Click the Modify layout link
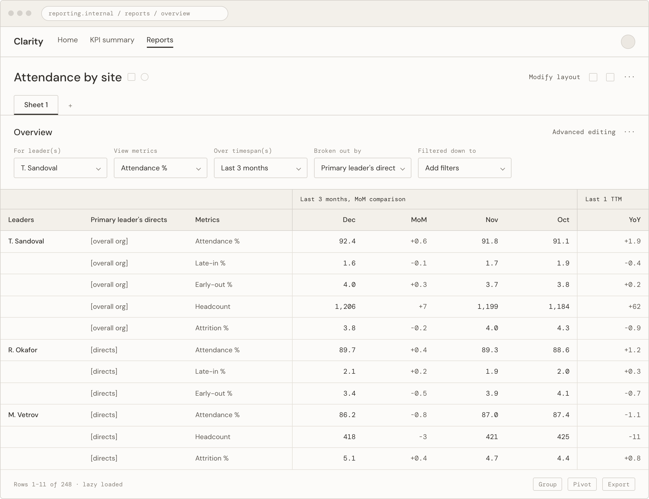This screenshot has height=499, width=649. (x=554, y=77)
